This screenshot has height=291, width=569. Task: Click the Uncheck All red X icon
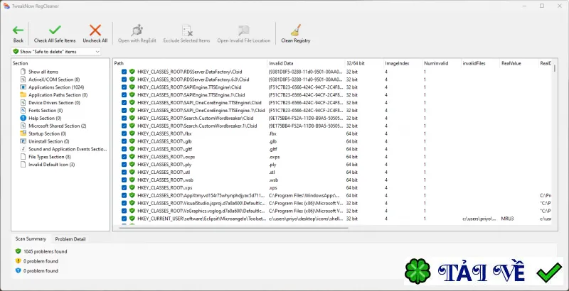pos(95,30)
